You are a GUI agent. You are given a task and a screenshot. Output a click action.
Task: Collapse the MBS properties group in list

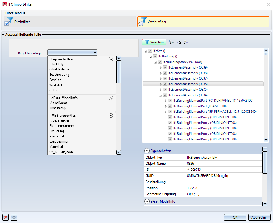111,115
